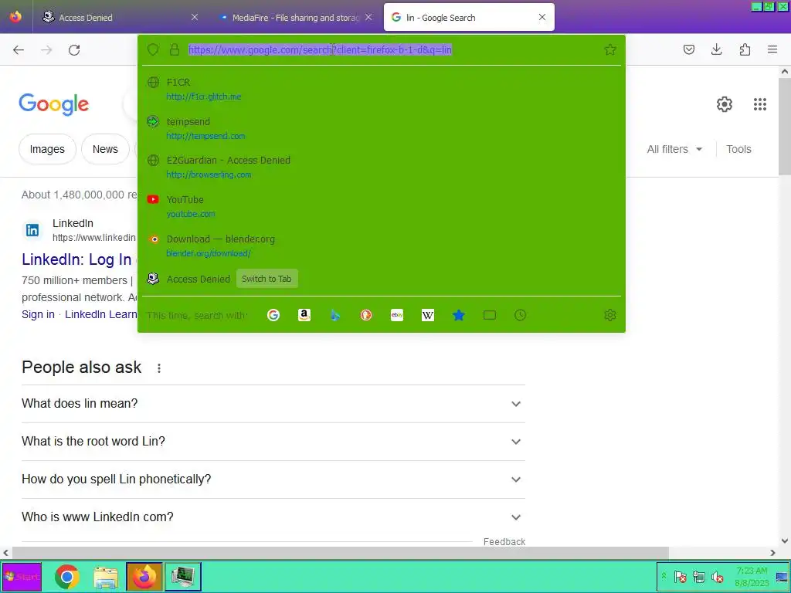The width and height of the screenshot is (791, 593).
Task: Select the F1CR suggestion
Action: click(382, 90)
